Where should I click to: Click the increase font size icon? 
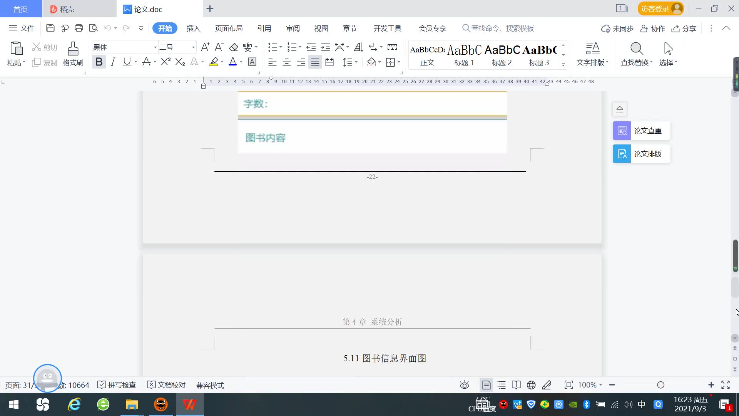click(205, 47)
